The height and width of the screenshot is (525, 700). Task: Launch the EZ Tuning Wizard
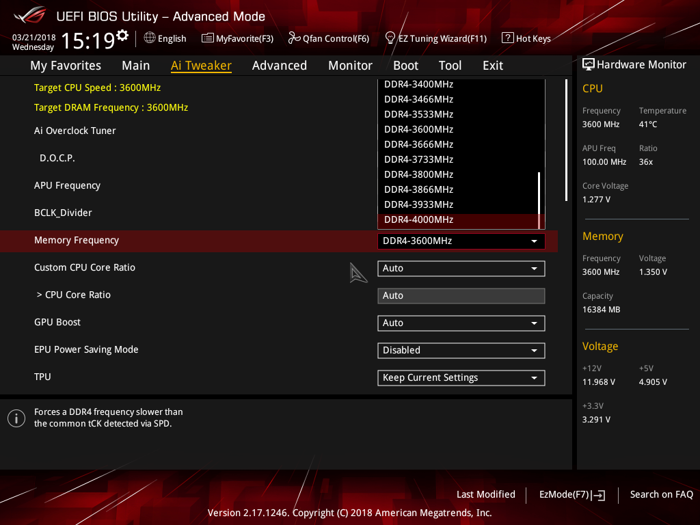click(x=435, y=38)
